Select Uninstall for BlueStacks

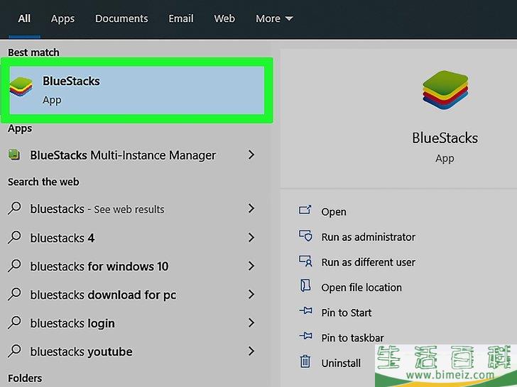[x=341, y=363]
